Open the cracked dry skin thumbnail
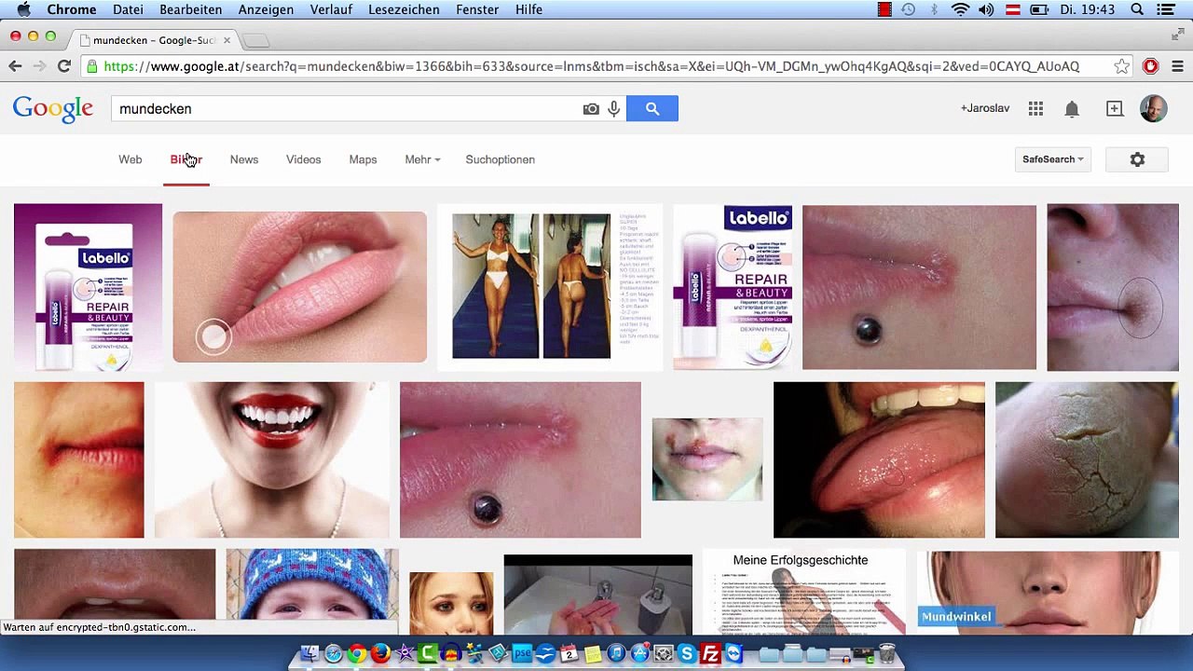 pyautogui.click(x=1087, y=460)
